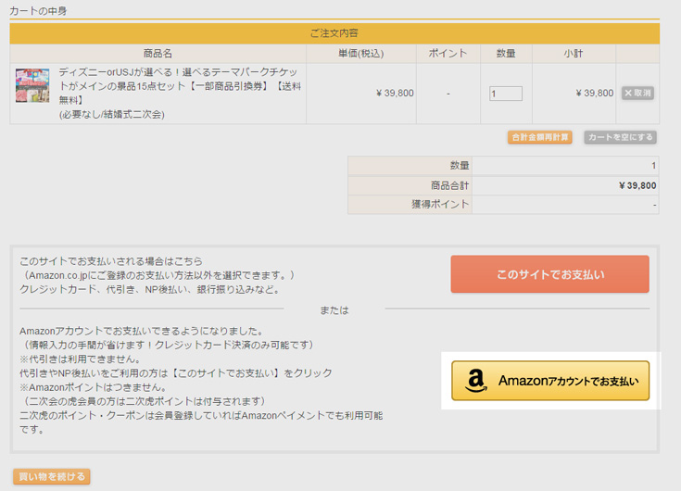Click the 小計 column header
Image resolution: width=681 pixels, height=491 pixels.
click(x=573, y=54)
